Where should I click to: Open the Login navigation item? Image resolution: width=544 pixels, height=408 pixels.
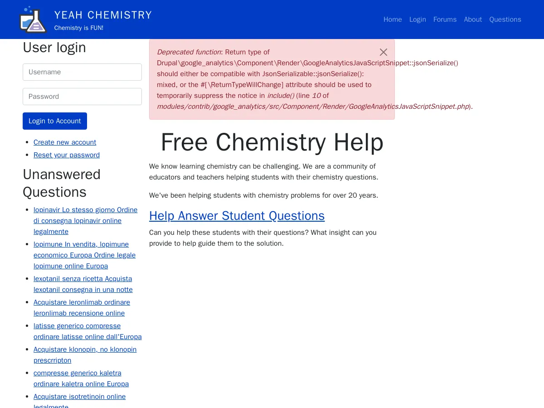coord(418,19)
